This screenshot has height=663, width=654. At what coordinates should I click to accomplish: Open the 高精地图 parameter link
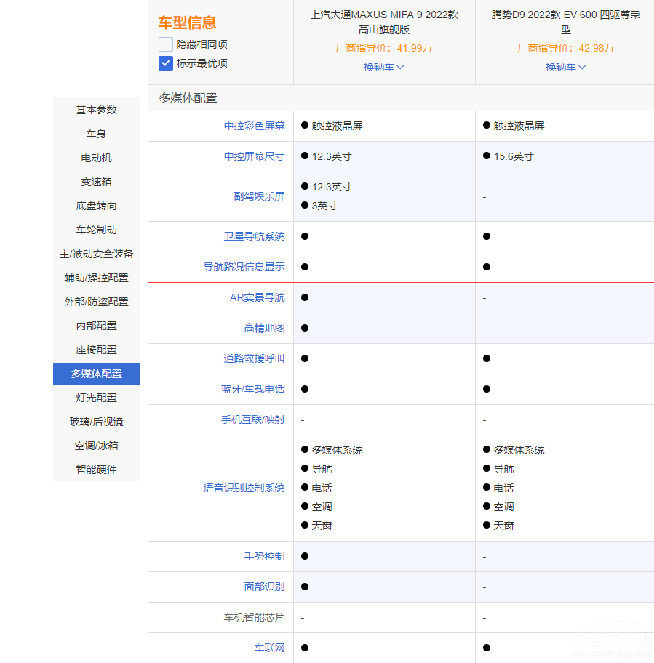[264, 328]
